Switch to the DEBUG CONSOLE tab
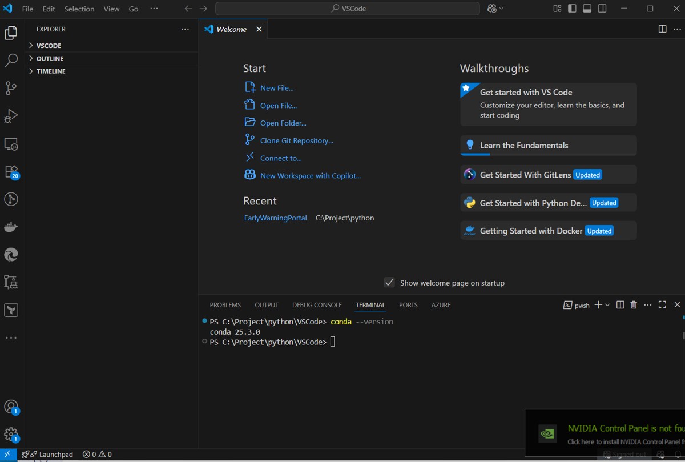The height and width of the screenshot is (462, 685). pos(317,305)
